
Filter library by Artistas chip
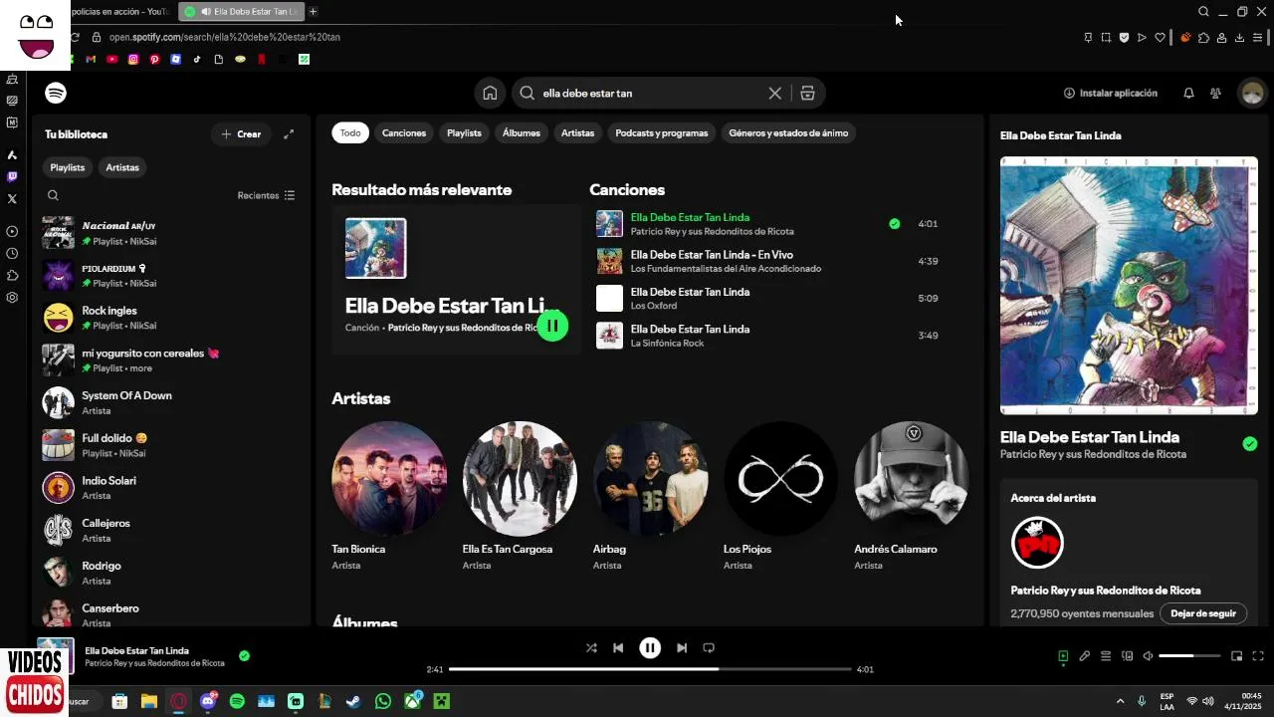[x=122, y=167]
